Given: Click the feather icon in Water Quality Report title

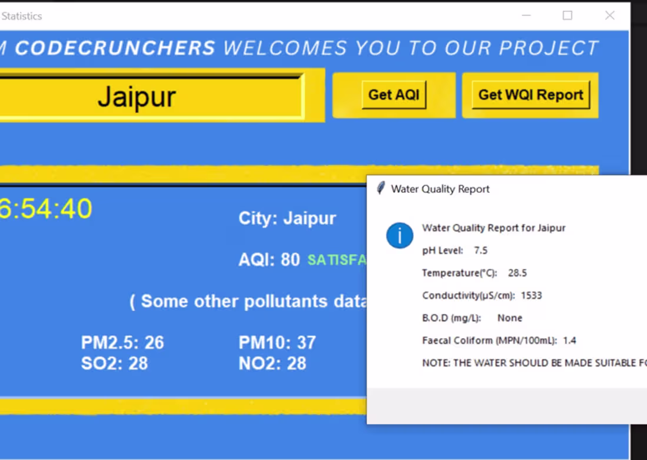Looking at the screenshot, I should tap(381, 189).
